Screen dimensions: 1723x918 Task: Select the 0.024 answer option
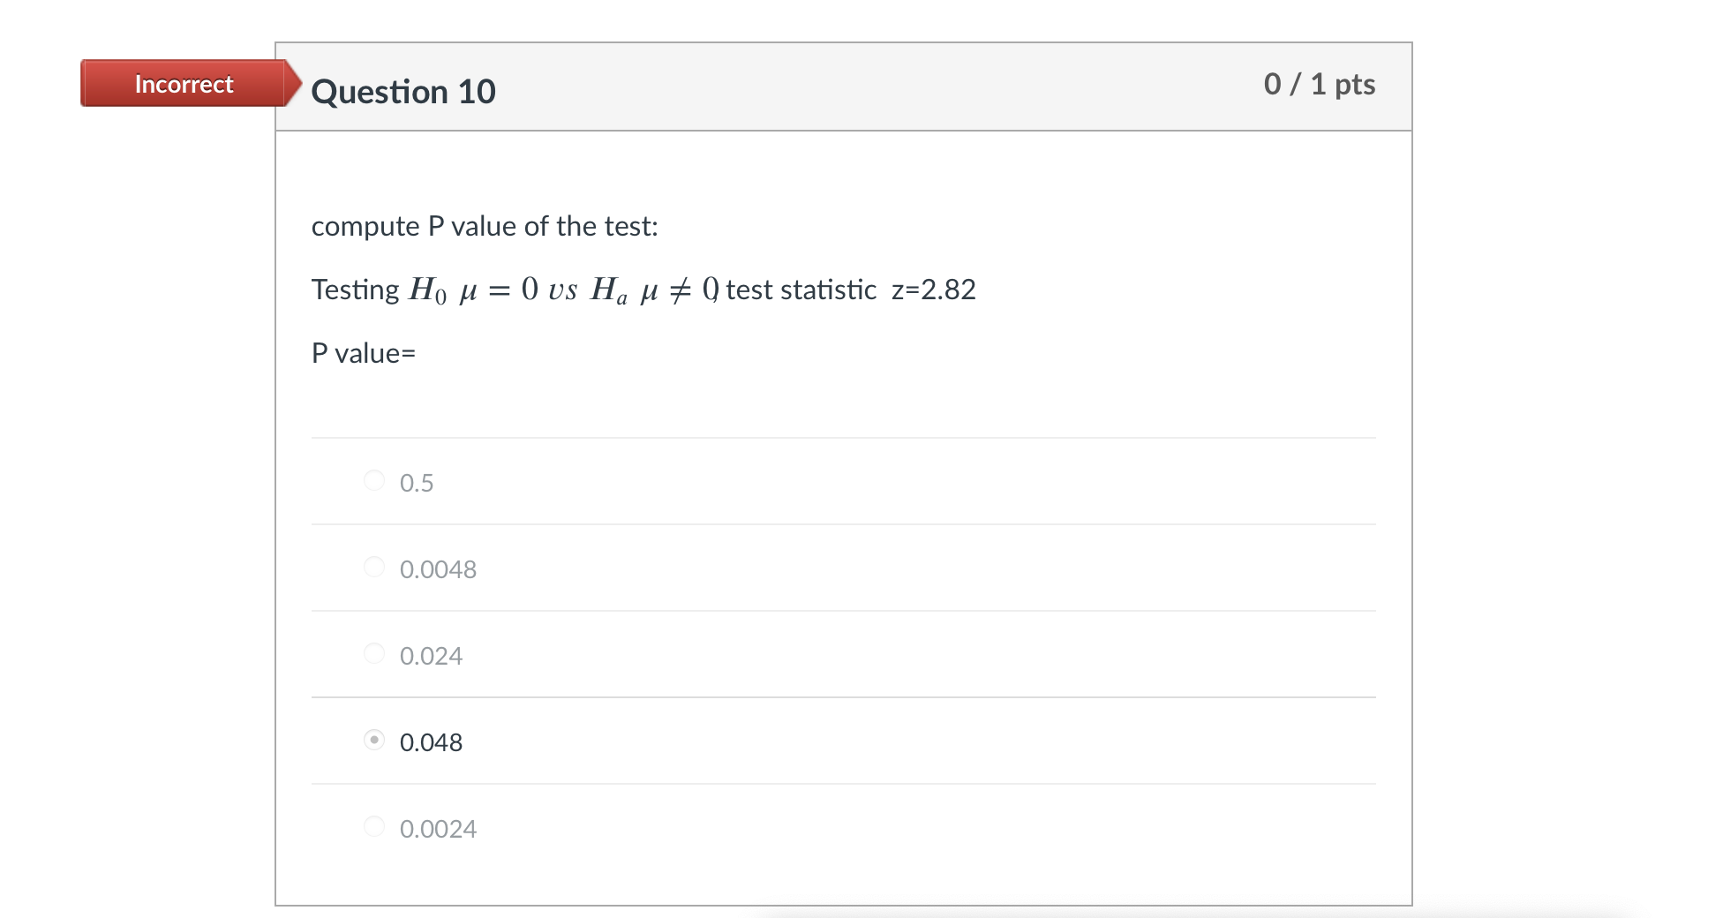point(374,652)
